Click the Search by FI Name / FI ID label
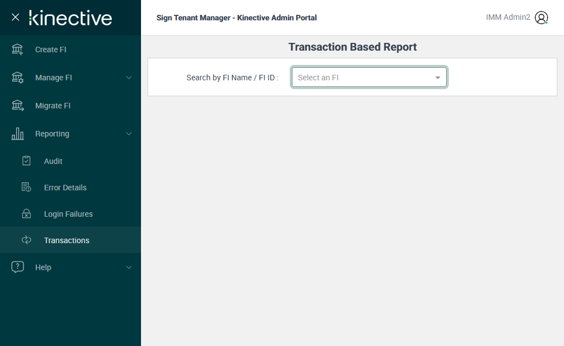Viewport: 564px width, 346px height. pyautogui.click(x=232, y=78)
